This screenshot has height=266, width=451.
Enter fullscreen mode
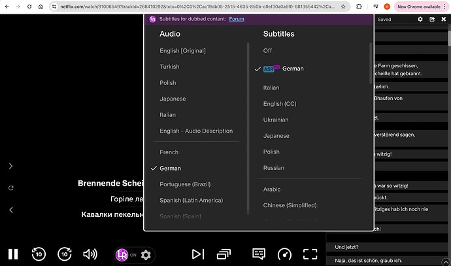(309, 254)
